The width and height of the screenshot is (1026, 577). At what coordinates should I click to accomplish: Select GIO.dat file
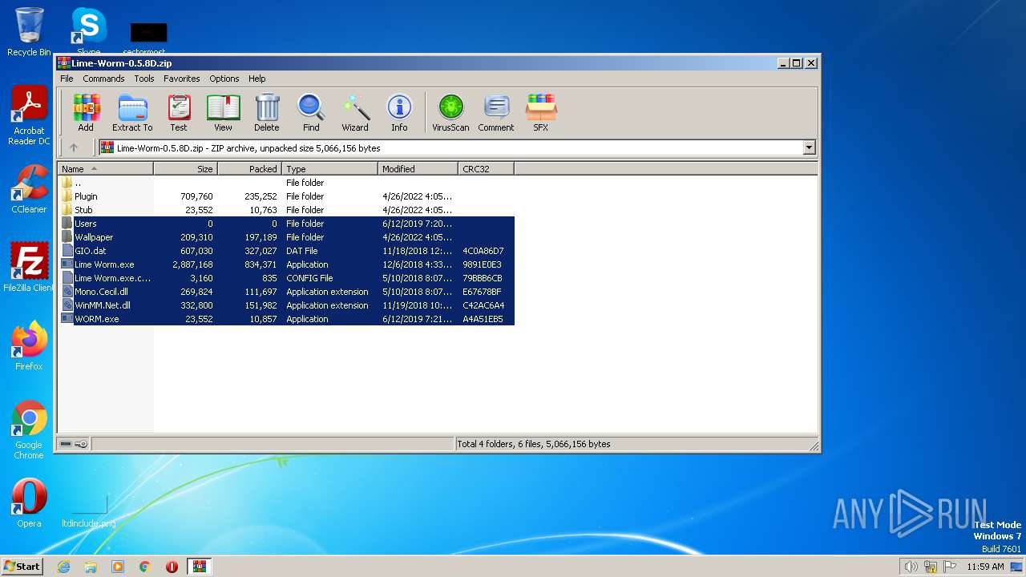[286, 251]
